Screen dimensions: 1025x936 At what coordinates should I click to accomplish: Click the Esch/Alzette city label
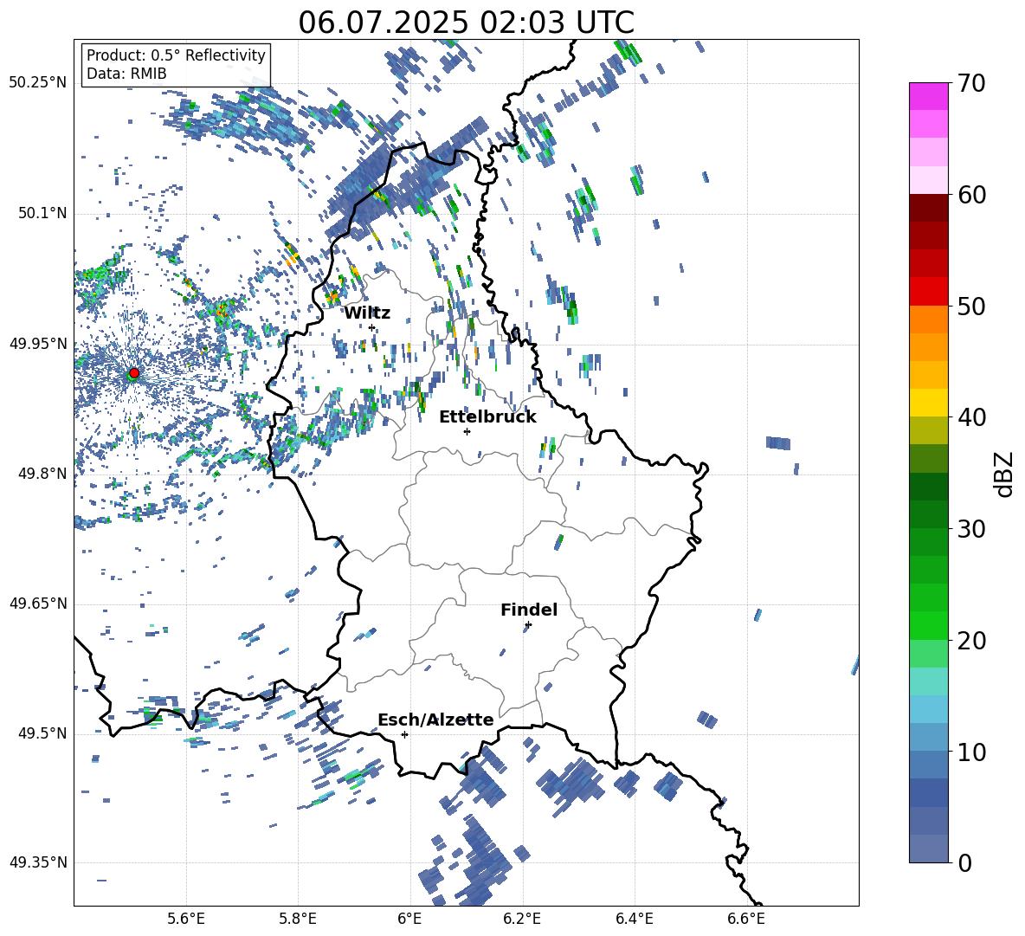435,720
